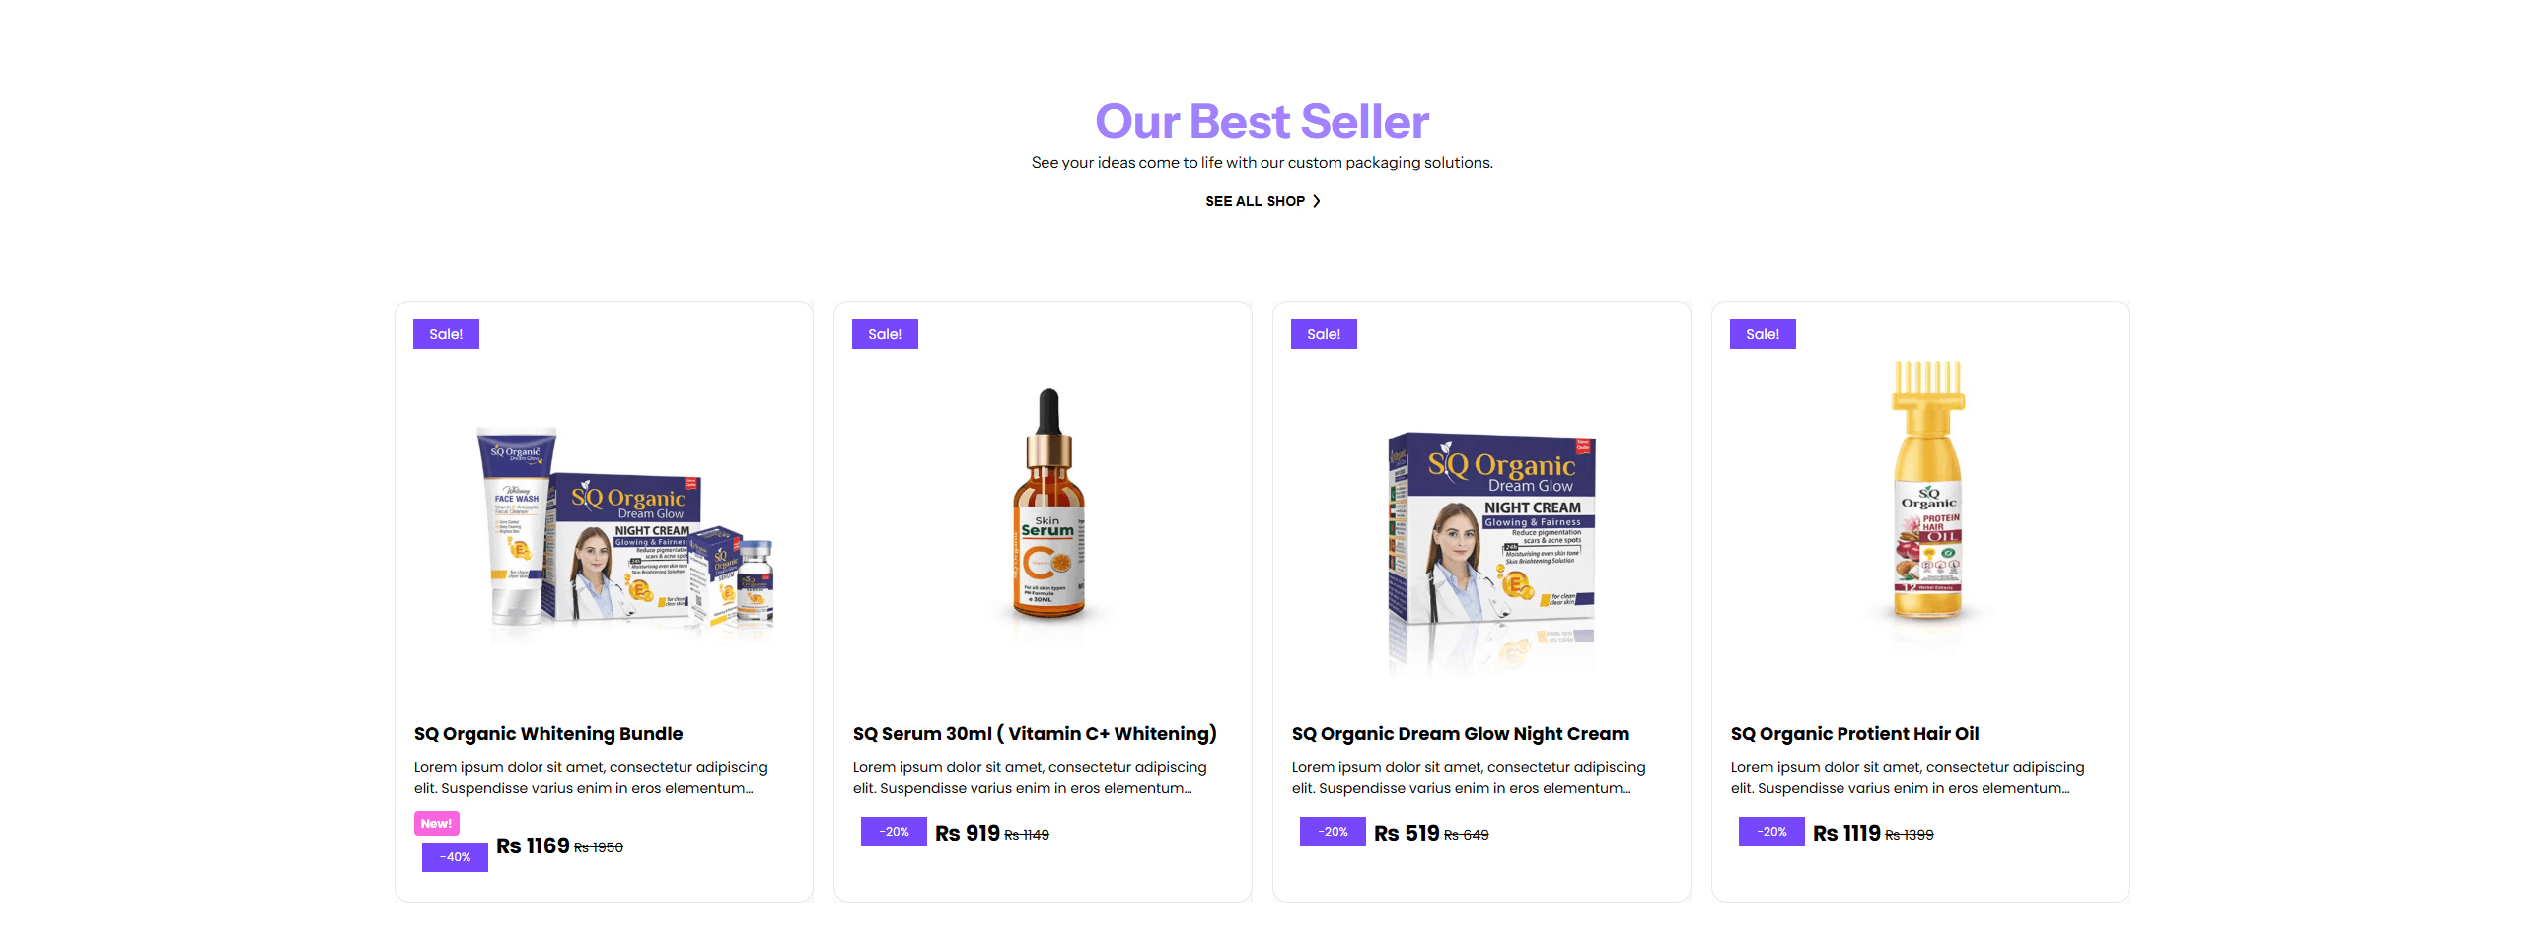Click the -20% badge beside Rs 919

(x=894, y=832)
